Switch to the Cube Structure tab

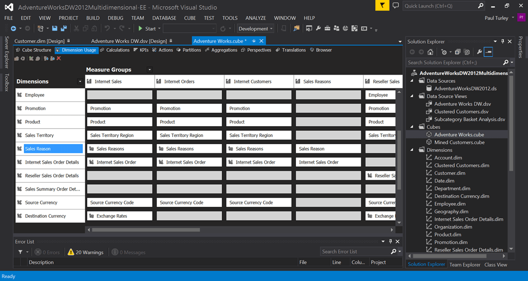coord(34,50)
